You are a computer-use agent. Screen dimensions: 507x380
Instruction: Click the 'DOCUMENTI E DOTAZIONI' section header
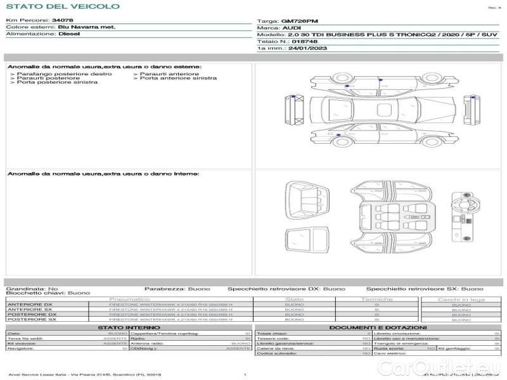[377, 327]
